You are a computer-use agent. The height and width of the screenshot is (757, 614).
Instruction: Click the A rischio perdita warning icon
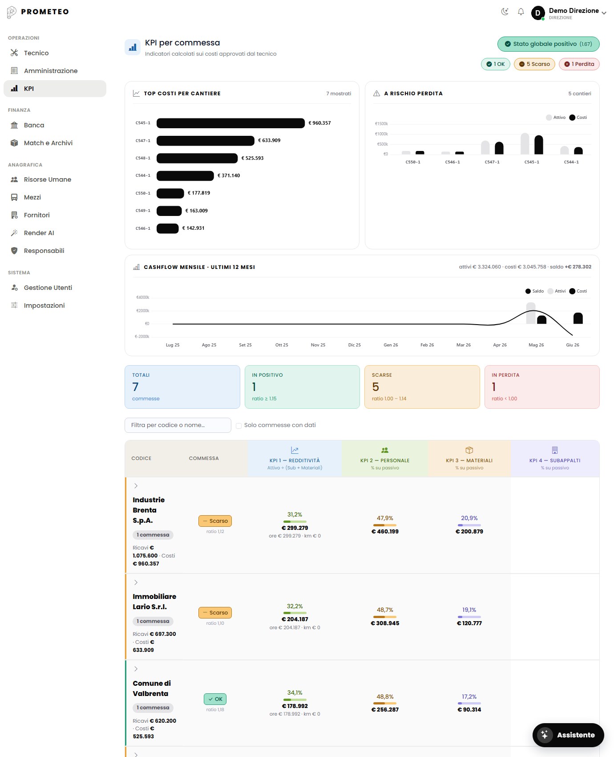(x=376, y=94)
